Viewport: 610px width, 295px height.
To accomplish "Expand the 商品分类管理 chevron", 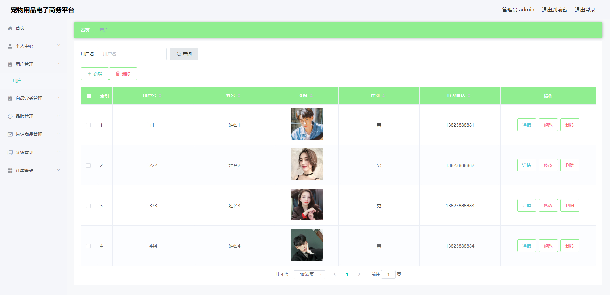I will (58, 97).
